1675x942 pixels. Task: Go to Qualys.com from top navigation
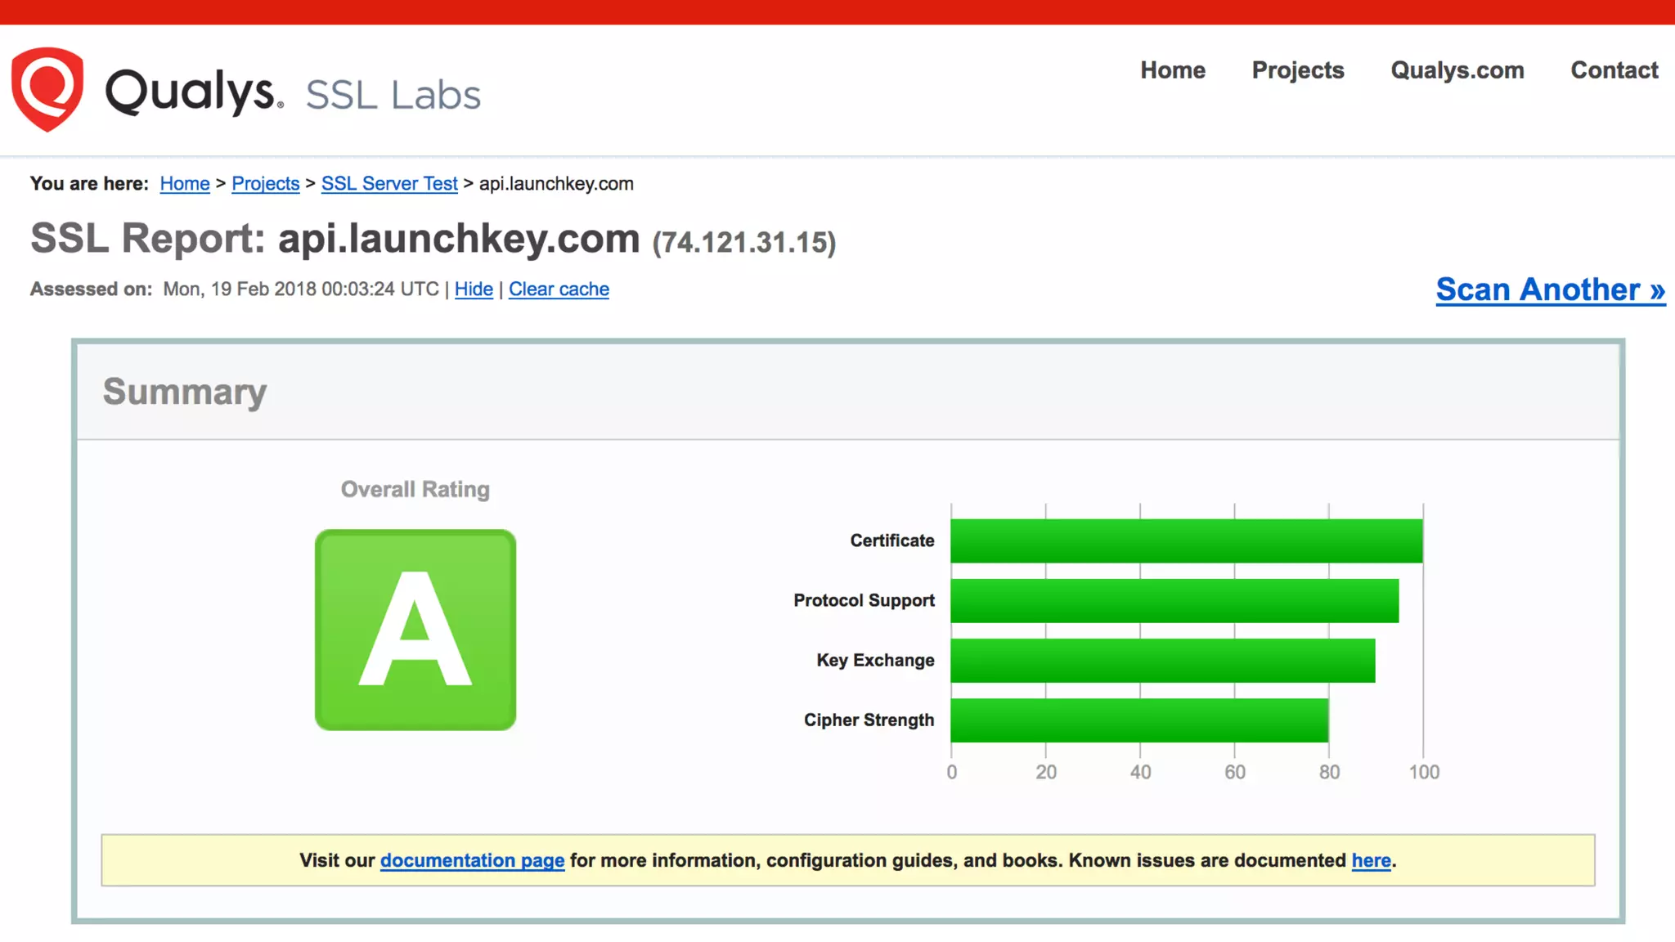pyautogui.click(x=1457, y=70)
